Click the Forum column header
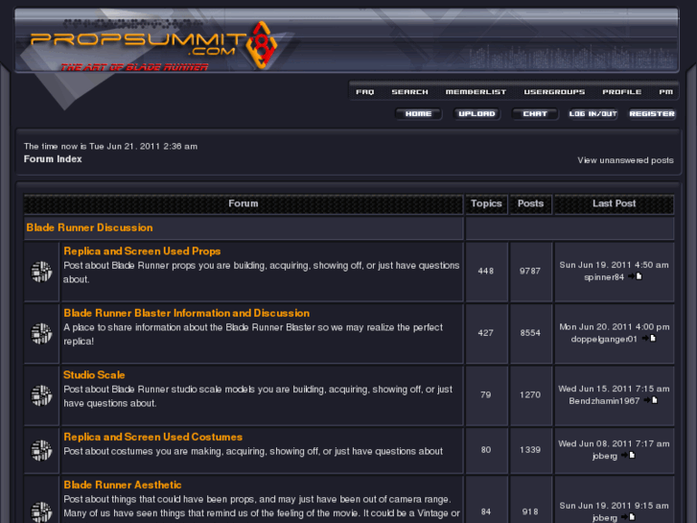697x523 pixels. (x=244, y=203)
